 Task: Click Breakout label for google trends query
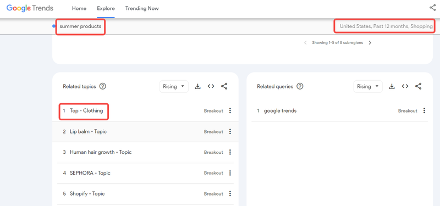coord(408,111)
